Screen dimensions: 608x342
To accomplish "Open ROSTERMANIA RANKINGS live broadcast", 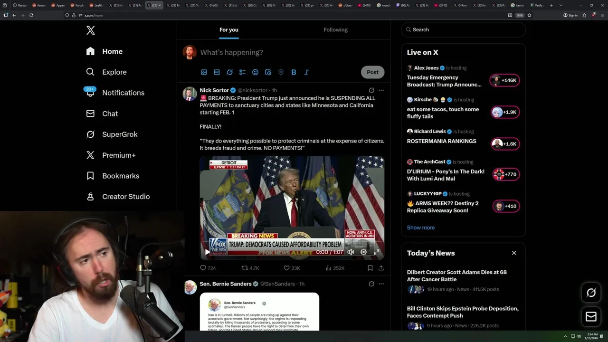I will (441, 141).
